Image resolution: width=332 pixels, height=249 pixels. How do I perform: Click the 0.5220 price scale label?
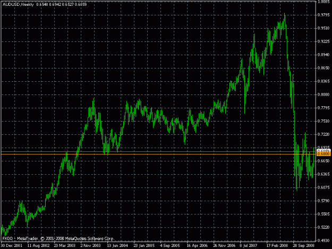pyautogui.click(x=324, y=228)
